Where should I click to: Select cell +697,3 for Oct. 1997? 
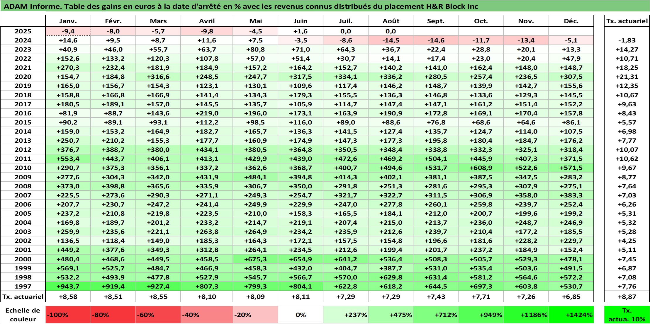point(481,286)
